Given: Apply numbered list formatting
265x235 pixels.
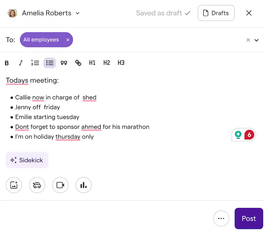Looking at the screenshot, I should (35, 63).
